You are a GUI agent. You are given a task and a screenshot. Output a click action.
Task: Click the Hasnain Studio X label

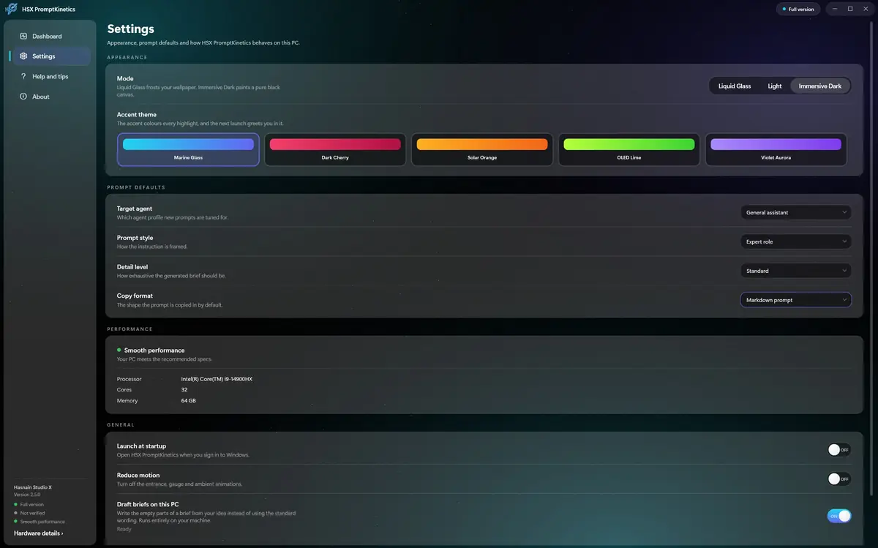(33, 487)
